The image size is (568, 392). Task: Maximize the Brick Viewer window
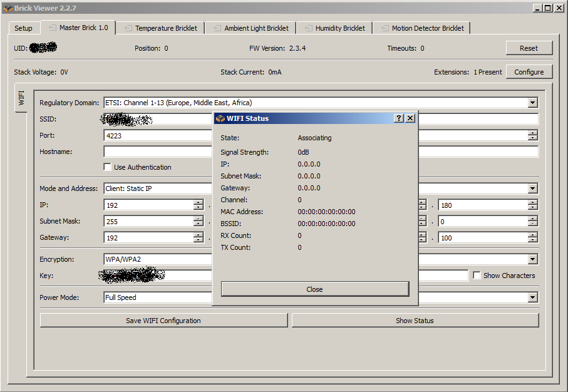(x=548, y=8)
